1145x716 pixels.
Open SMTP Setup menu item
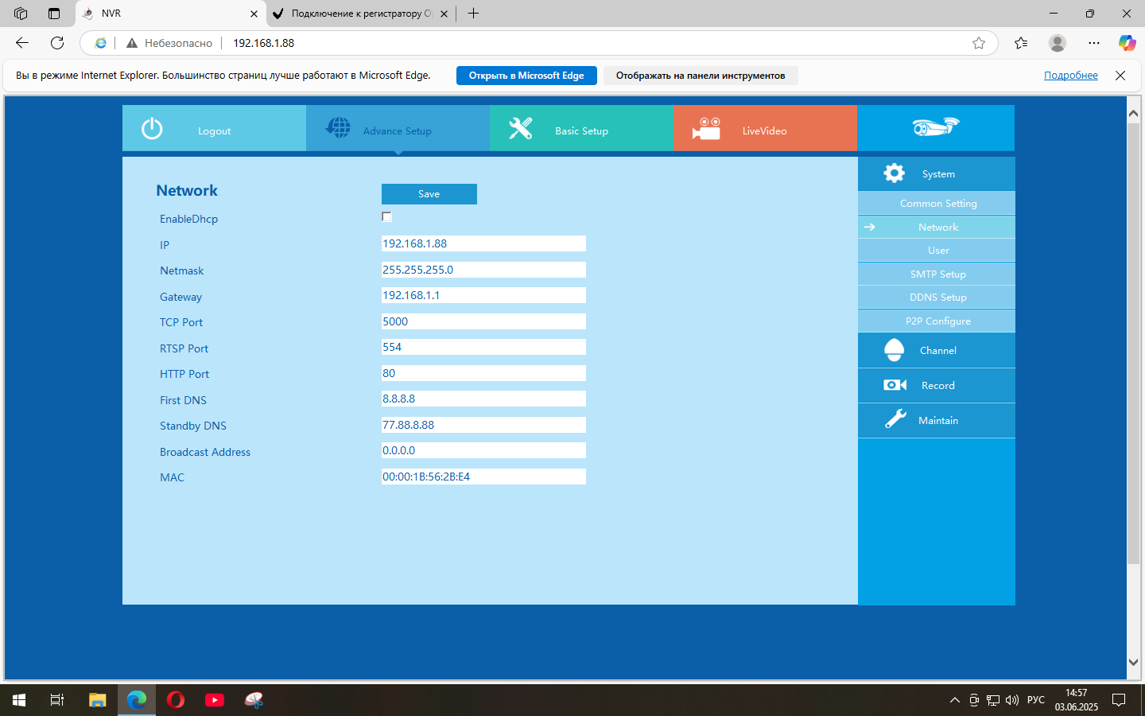click(x=937, y=274)
